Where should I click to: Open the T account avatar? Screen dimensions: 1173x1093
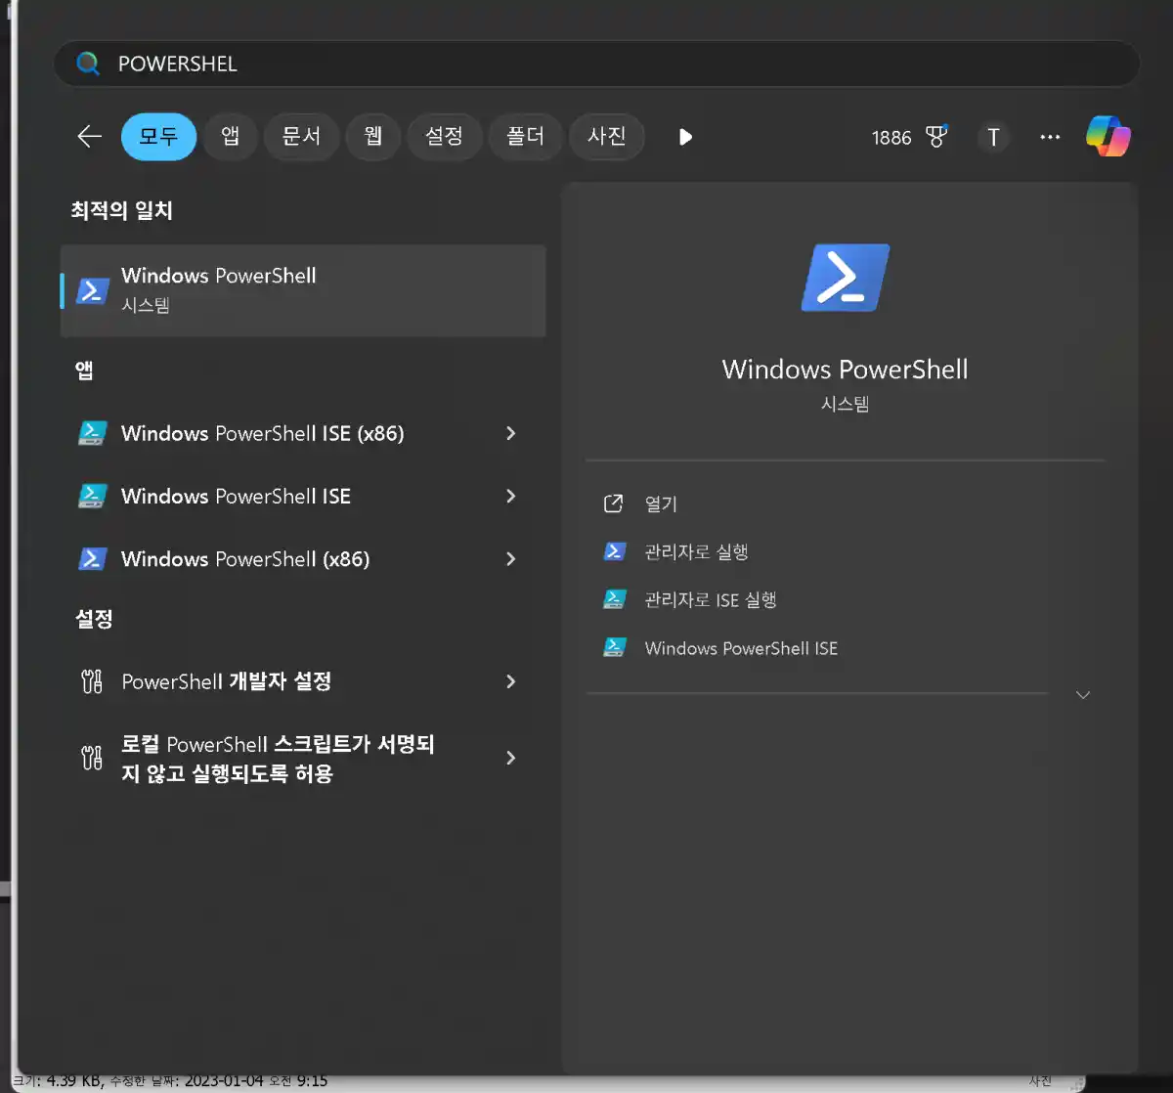[x=993, y=138]
